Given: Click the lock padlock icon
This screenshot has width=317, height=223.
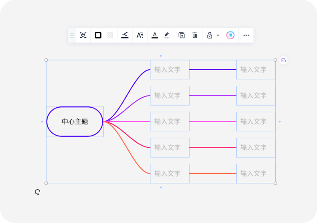Looking at the screenshot, I should point(210,35).
